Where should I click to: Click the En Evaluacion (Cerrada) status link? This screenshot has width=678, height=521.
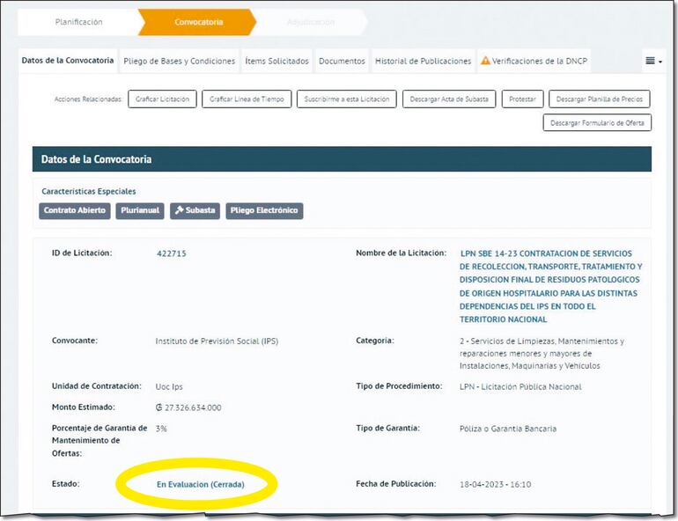(x=200, y=485)
